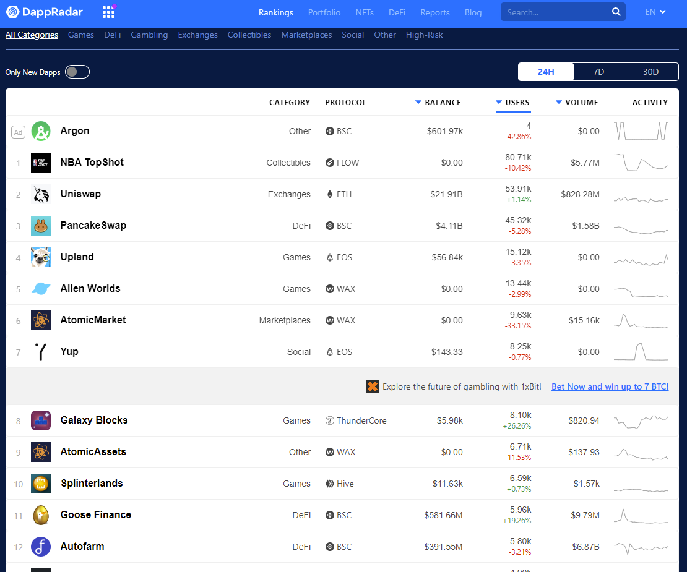Image resolution: width=687 pixels, height=572 pixels.
Task: Click the EOS protocol icon for Upland
Action: [x=330, y=257]
